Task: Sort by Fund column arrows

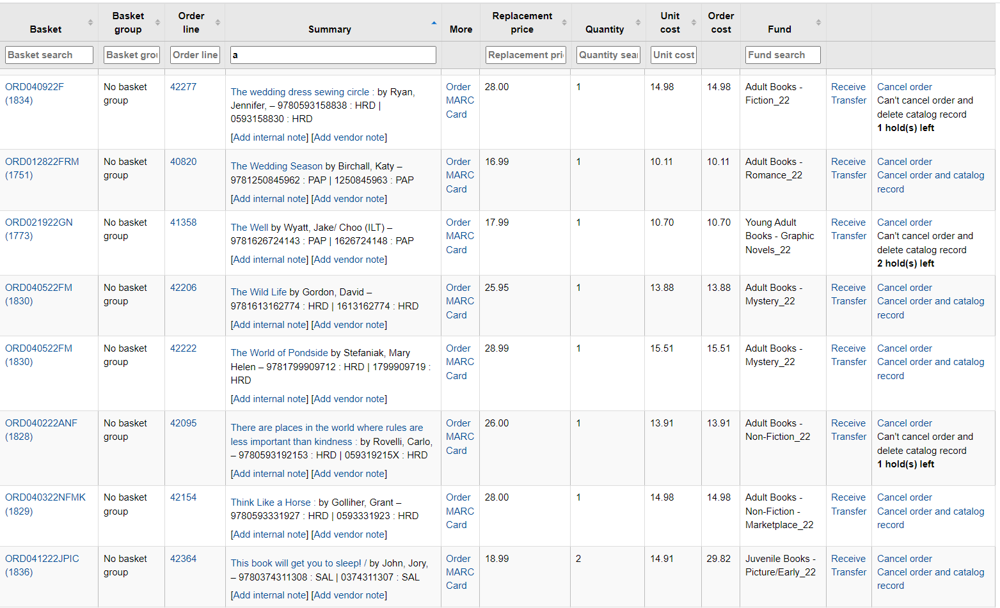Action: [818, 22]
